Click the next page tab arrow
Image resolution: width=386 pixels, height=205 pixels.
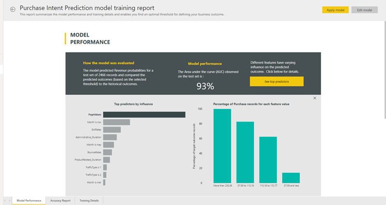tap(9, 200)
